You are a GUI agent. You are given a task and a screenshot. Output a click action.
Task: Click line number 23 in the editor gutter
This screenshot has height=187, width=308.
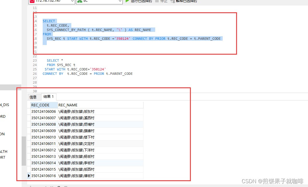point(34,60)
